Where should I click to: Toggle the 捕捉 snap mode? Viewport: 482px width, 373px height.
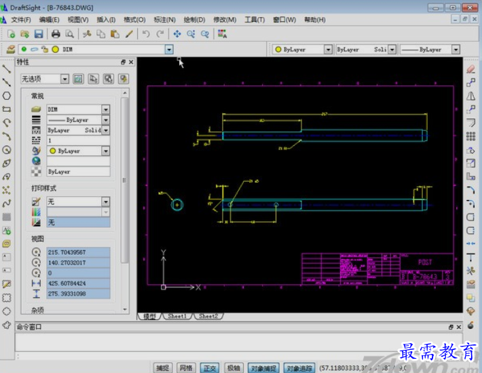163,368
